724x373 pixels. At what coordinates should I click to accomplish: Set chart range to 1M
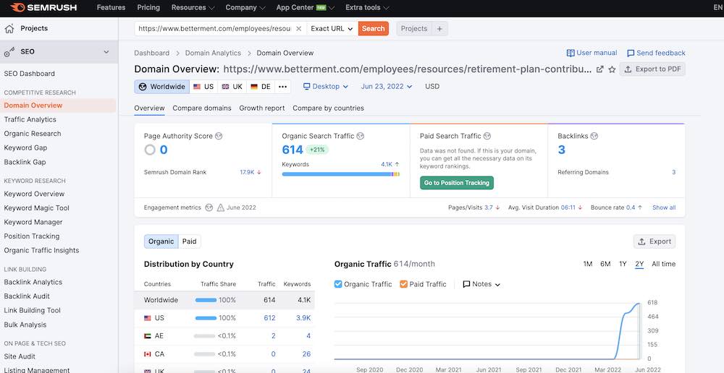point(587,264)
